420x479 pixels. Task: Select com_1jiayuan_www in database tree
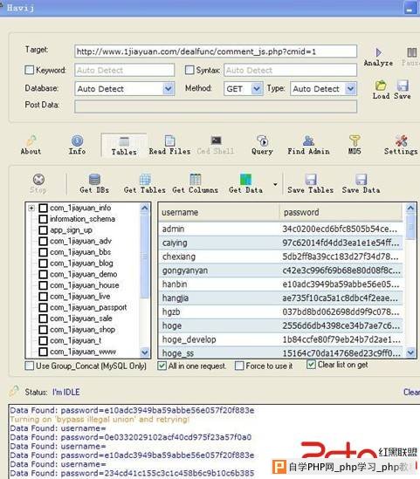[x=83, y=352]
